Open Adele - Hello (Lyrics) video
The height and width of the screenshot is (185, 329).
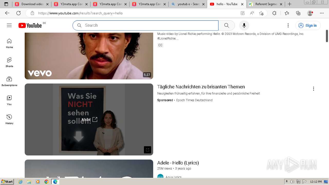coord(178,163)
